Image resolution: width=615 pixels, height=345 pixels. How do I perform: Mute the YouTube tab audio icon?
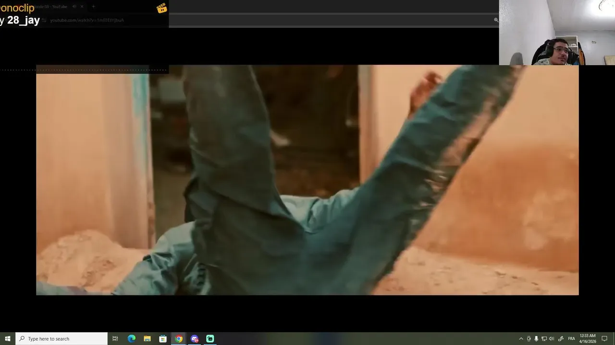click(x=74, y=7)
